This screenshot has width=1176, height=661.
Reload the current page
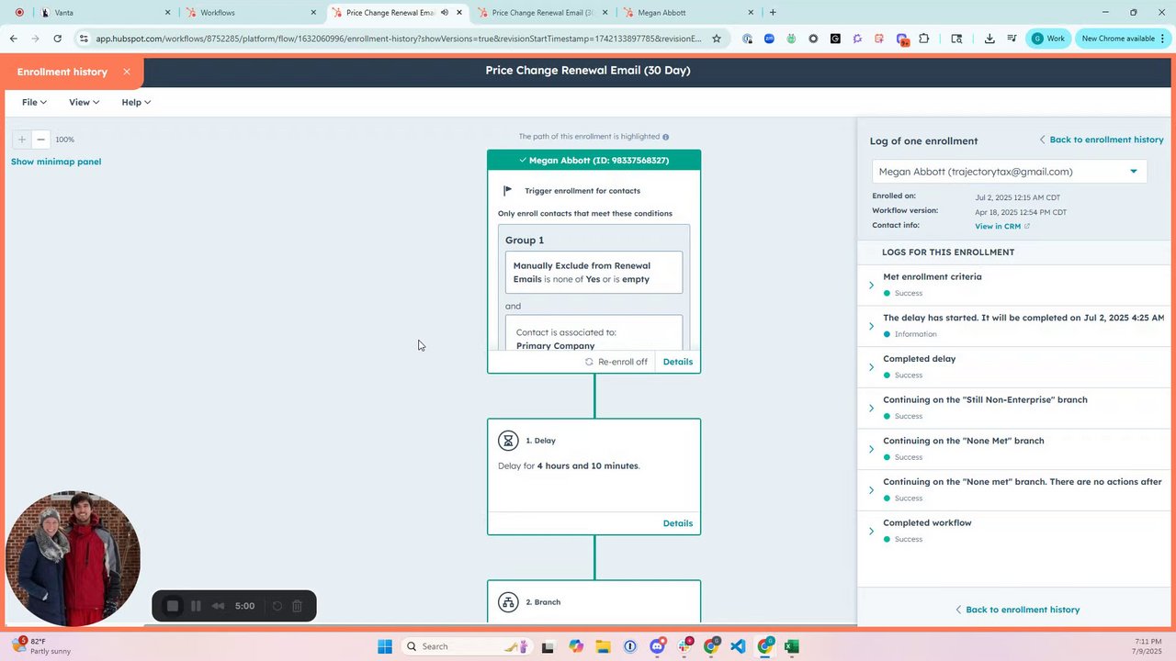click(58, 39)
